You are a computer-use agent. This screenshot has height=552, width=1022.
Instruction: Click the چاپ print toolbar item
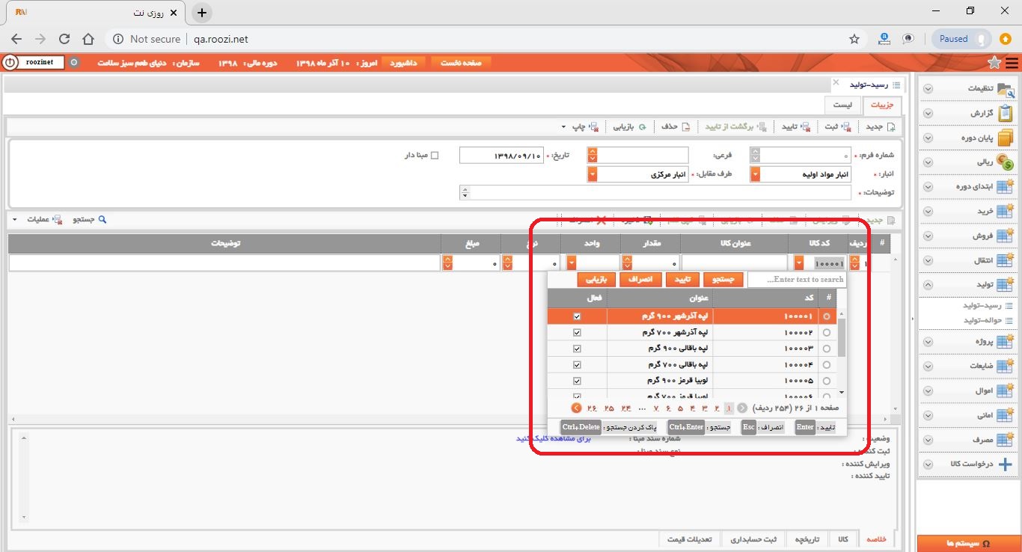pyautogui.click(x=586, y=127)
